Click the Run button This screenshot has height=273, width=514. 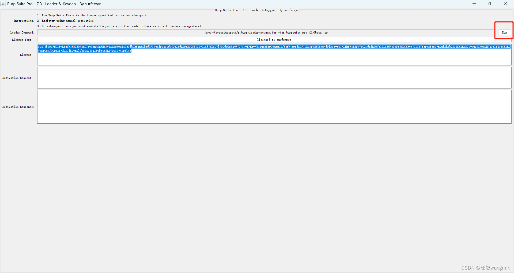(x=505, y=32)
